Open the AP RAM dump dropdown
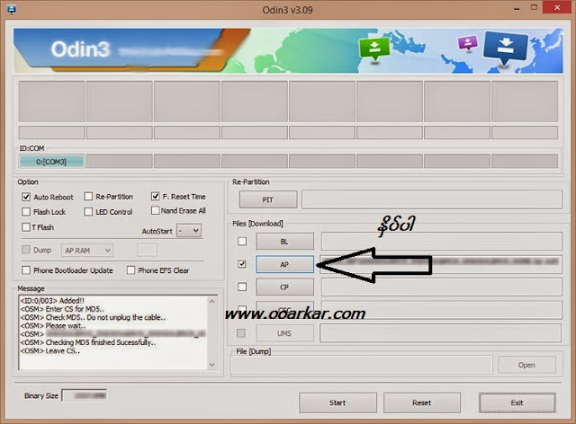 87,250
